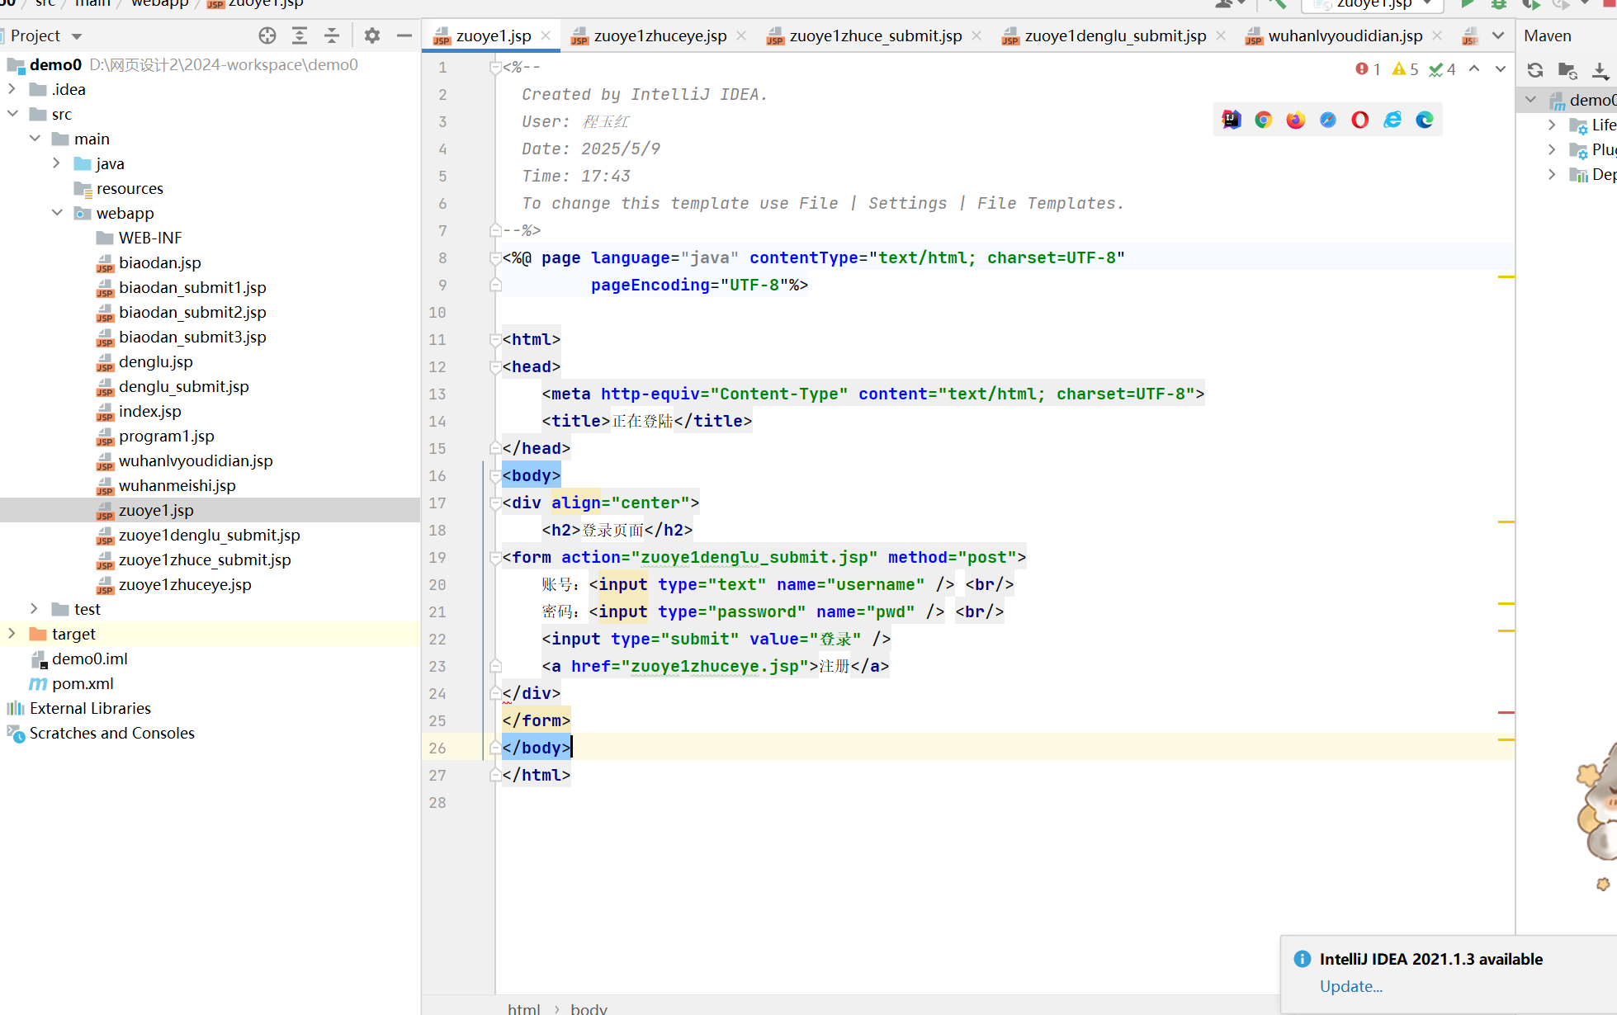Viewport: 1617px width, 1015px height.
Task: Hide the Project tool window
Action: 404,35
